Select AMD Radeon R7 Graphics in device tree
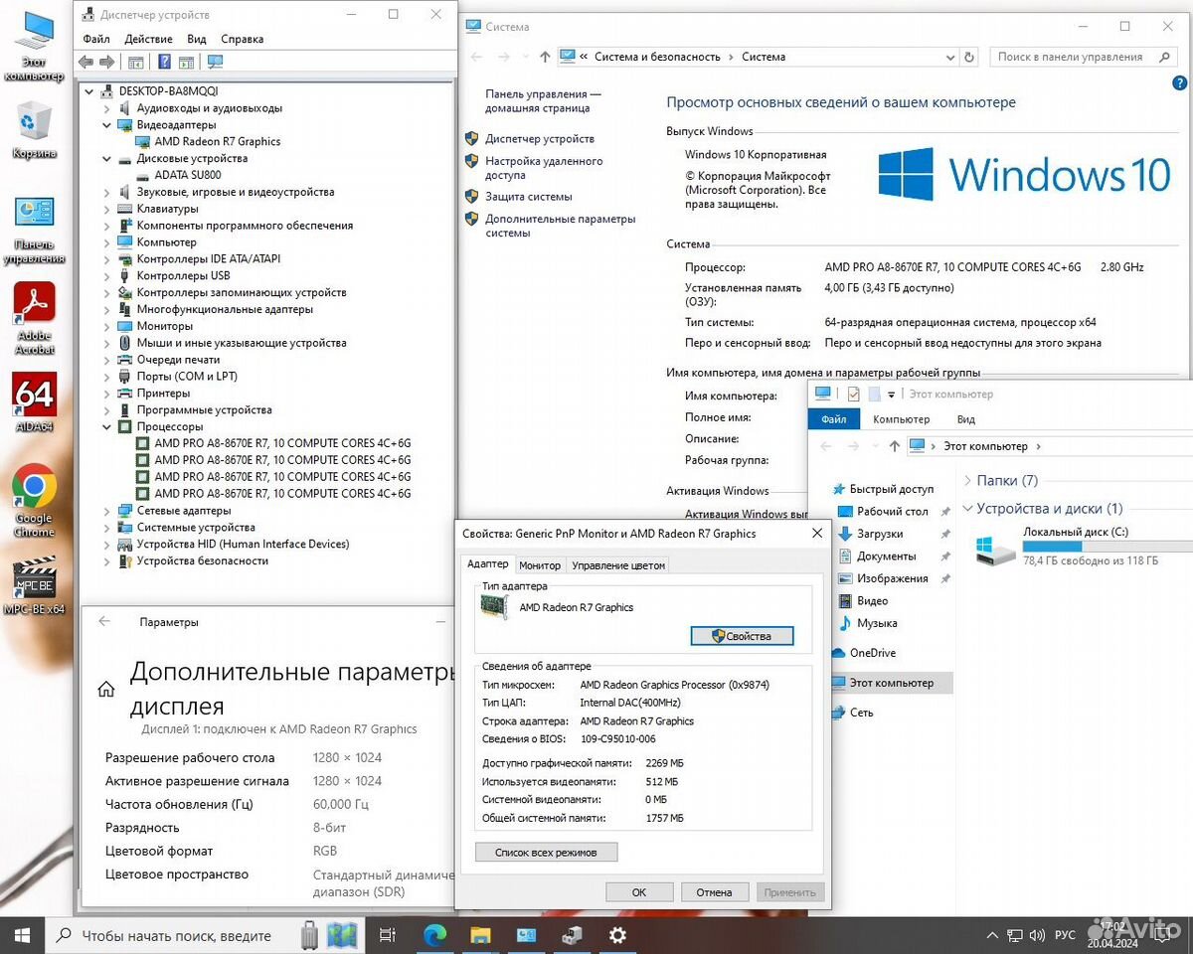The image size is (1193, 954). [x=218, y=142]
